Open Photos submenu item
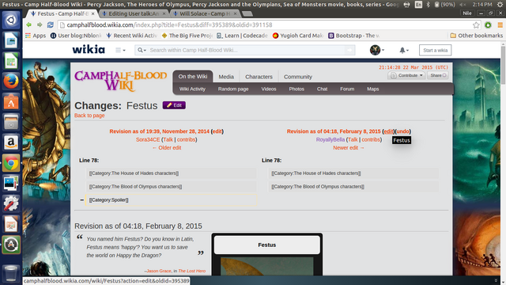506x285 pixels. click(296, 89)
